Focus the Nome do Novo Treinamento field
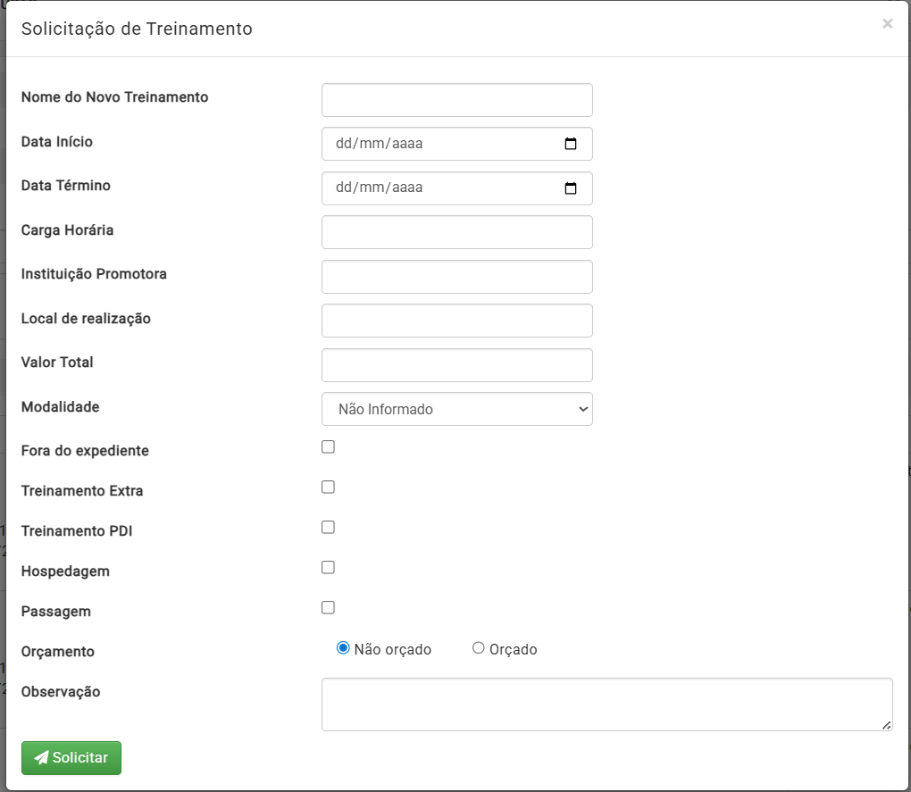 pyautogui.click(x=456, y=100)
